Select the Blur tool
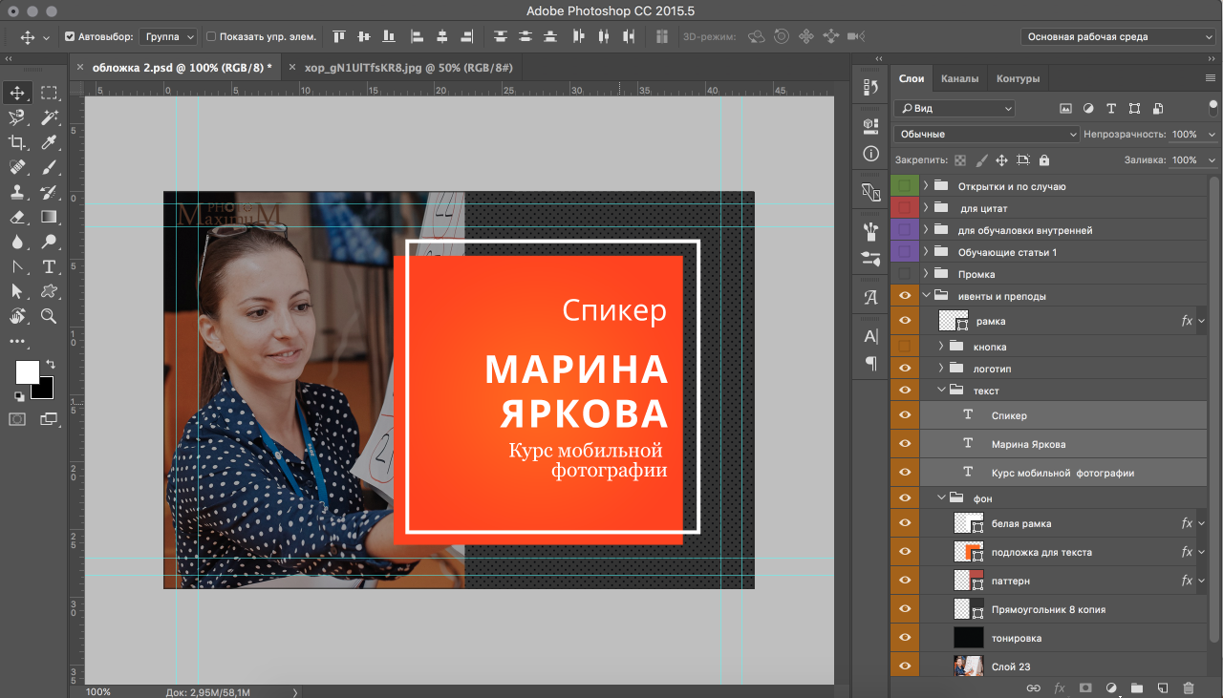Image resolution: width=1223 pixels, height=698 pixels. pyautogui.click(x=17, y=242)
